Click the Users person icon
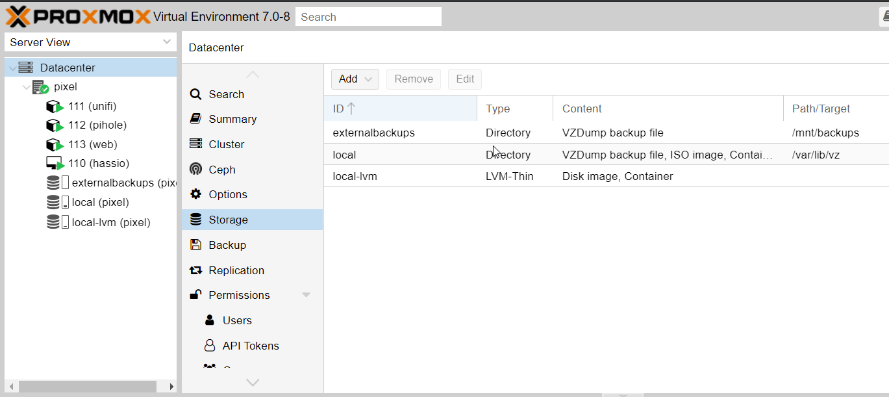 click(209, 320)
